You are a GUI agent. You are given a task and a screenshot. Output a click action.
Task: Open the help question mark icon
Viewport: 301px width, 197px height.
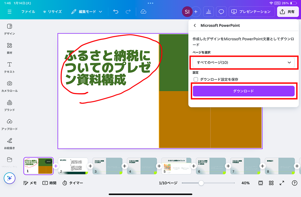pyautogui.click(x=295, y=183)
